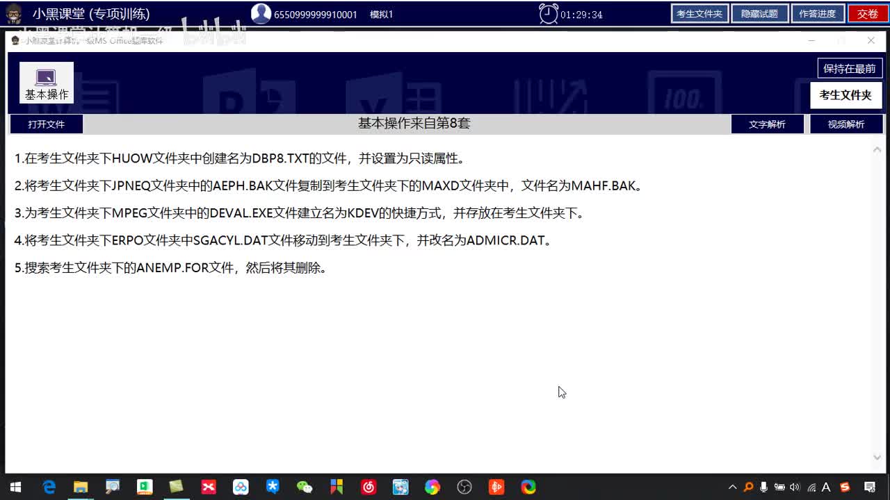Click the microphone tray icon
Image resolution: width=890 pixels, height=500 pixels.
tap(764, 487)
